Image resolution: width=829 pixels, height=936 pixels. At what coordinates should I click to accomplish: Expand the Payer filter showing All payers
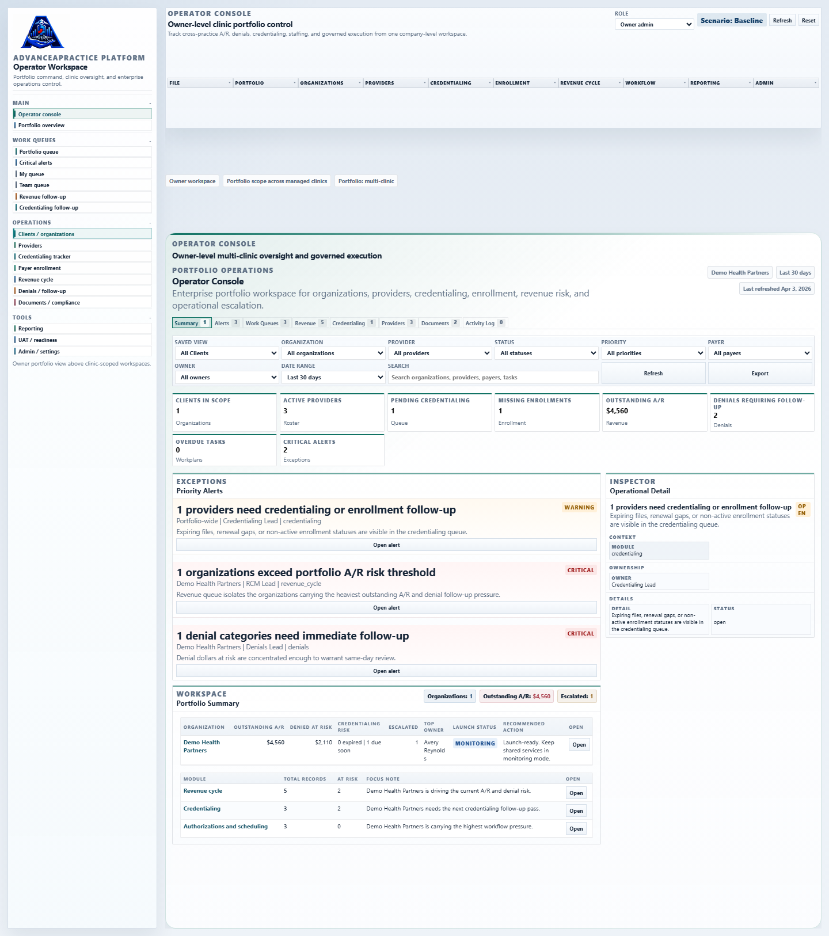coord(760,353)
